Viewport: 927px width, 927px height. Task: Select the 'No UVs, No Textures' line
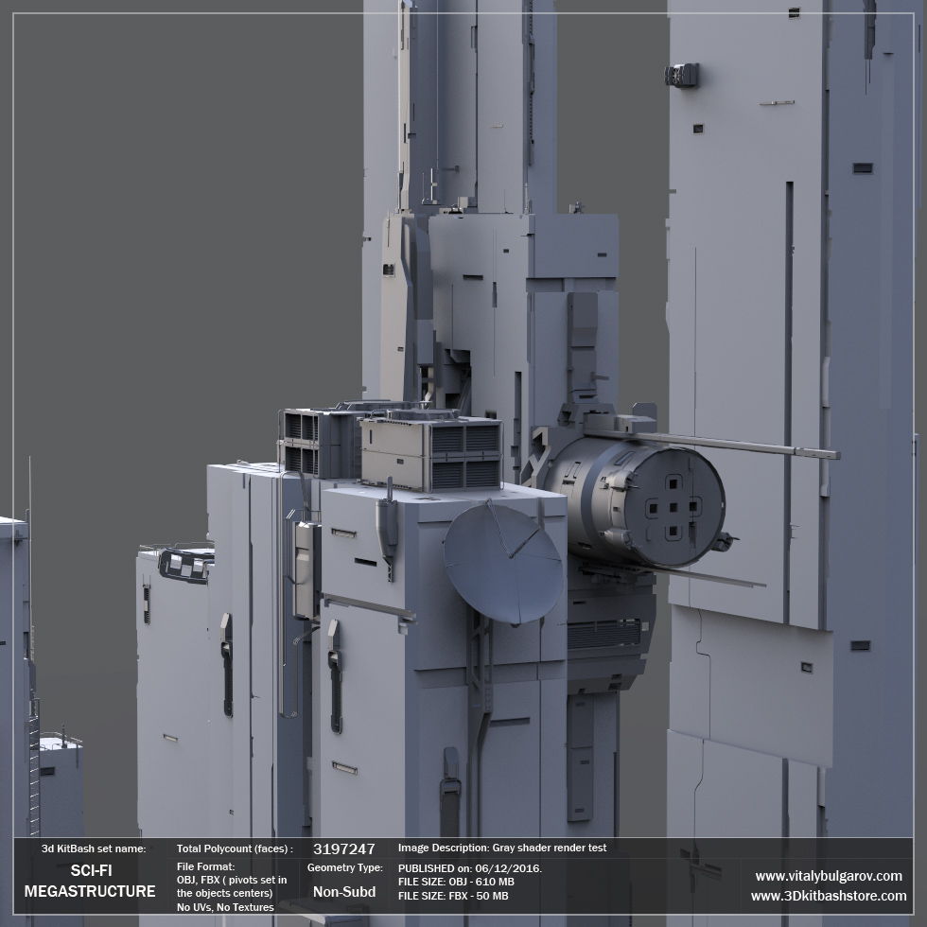click(225, 907)
